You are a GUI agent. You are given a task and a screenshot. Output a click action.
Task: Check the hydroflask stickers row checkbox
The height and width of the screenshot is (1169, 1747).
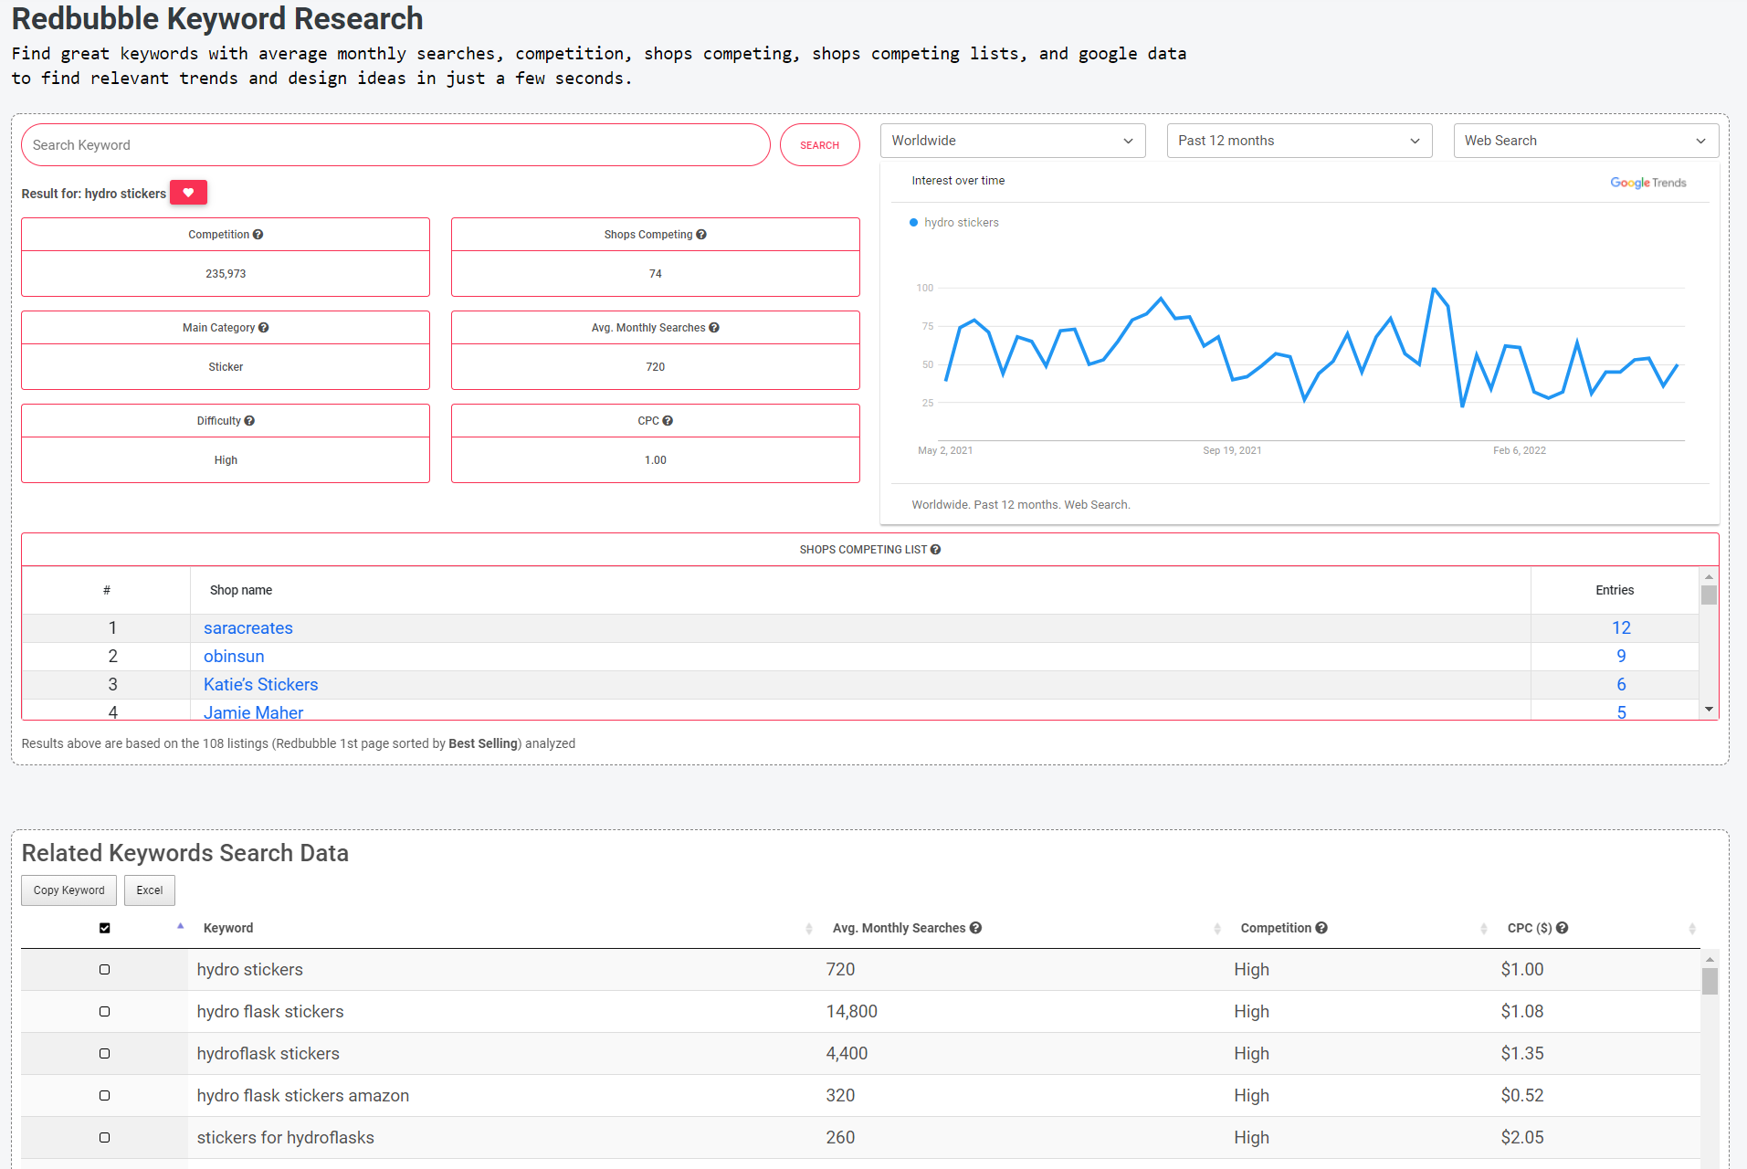click(105, 1054)
